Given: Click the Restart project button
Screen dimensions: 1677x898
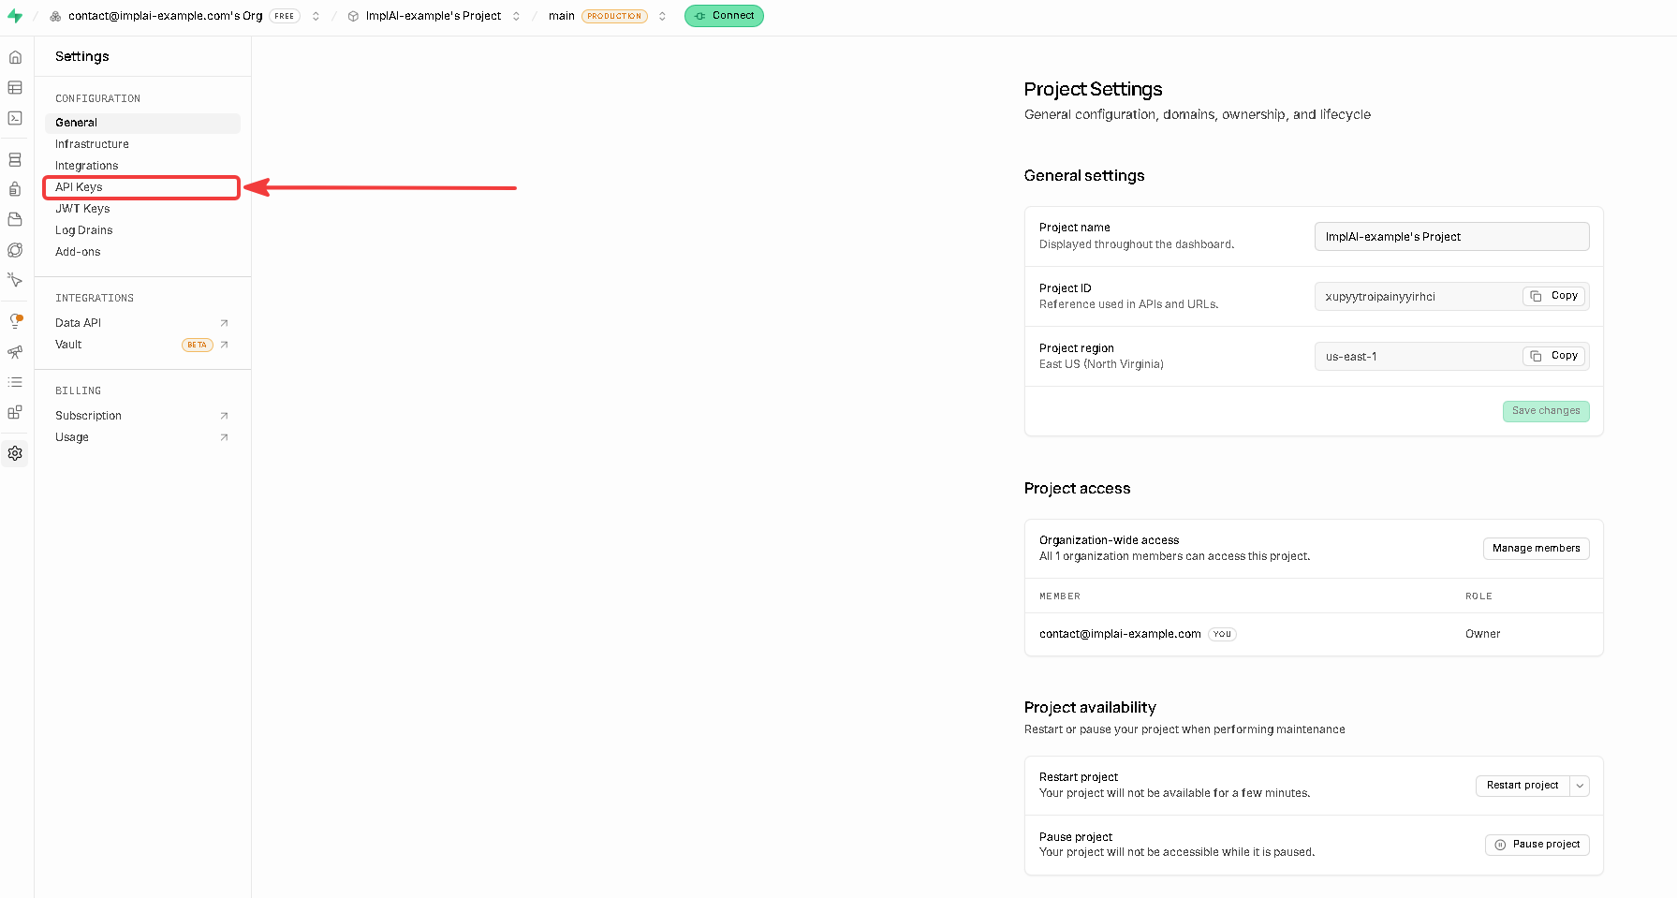Looking at the screenshot, I should pos(1523,786).
